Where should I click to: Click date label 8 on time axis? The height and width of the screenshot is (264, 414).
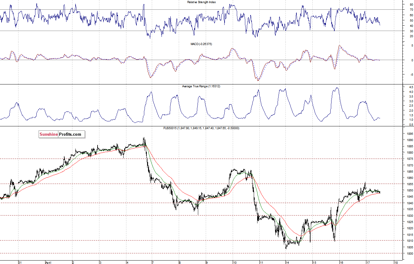(179, 262)
